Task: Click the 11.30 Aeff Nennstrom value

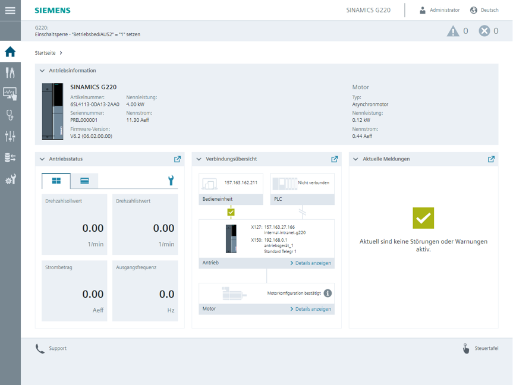Action: (x=137, y=120)
